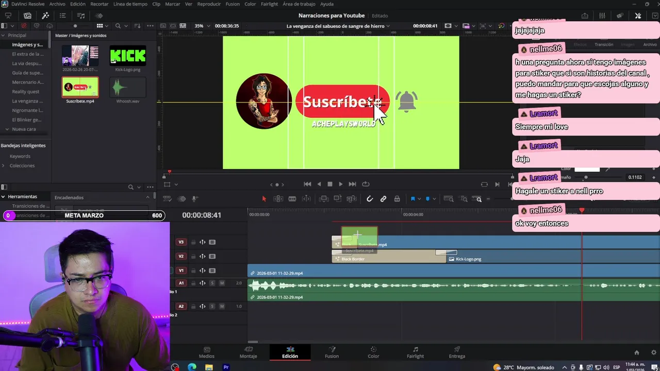Open the marker color dropdown arrow
The height and width of the screenshot is (371, 660).
[x=434, y=199]
